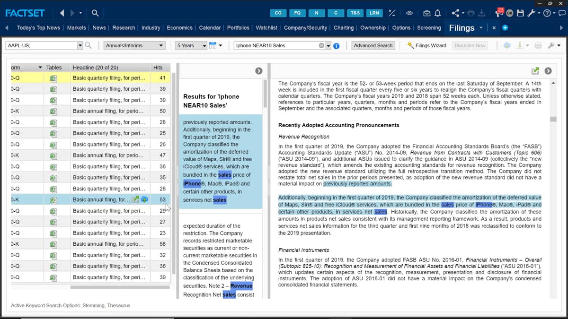The image size is (568, 319).
Task: Open the Research menu
Action: [x=124, y=28]
